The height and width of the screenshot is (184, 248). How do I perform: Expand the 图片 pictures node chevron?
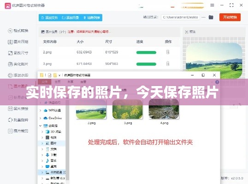click(42, 143)
